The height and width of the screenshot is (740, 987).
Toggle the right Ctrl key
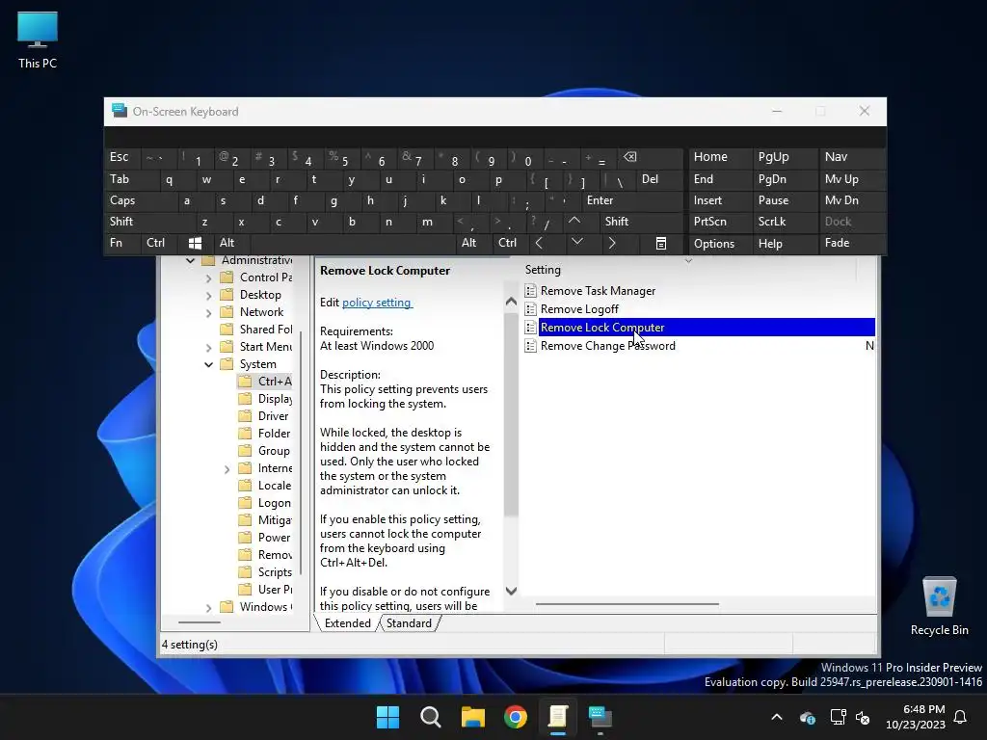507,243
